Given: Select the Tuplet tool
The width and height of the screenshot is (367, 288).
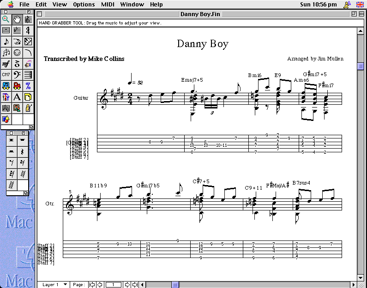Looking at the screenshot, I should (6, 53).
